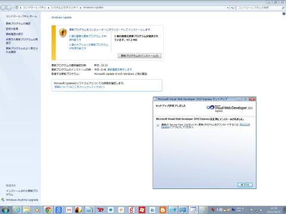Click the search magnifier in the search box
This screenshot has height=214, width=286.
pos(283,8)
